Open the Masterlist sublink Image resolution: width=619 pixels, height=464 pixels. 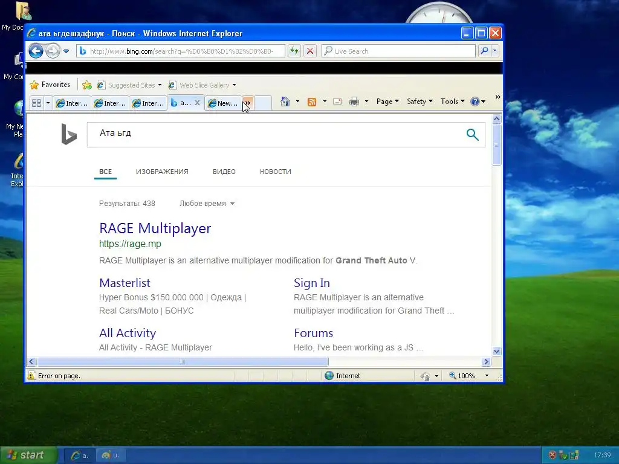(125, 283)
